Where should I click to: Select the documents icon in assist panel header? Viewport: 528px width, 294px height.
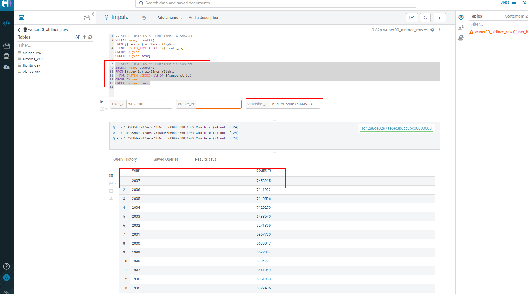point(87,17)
